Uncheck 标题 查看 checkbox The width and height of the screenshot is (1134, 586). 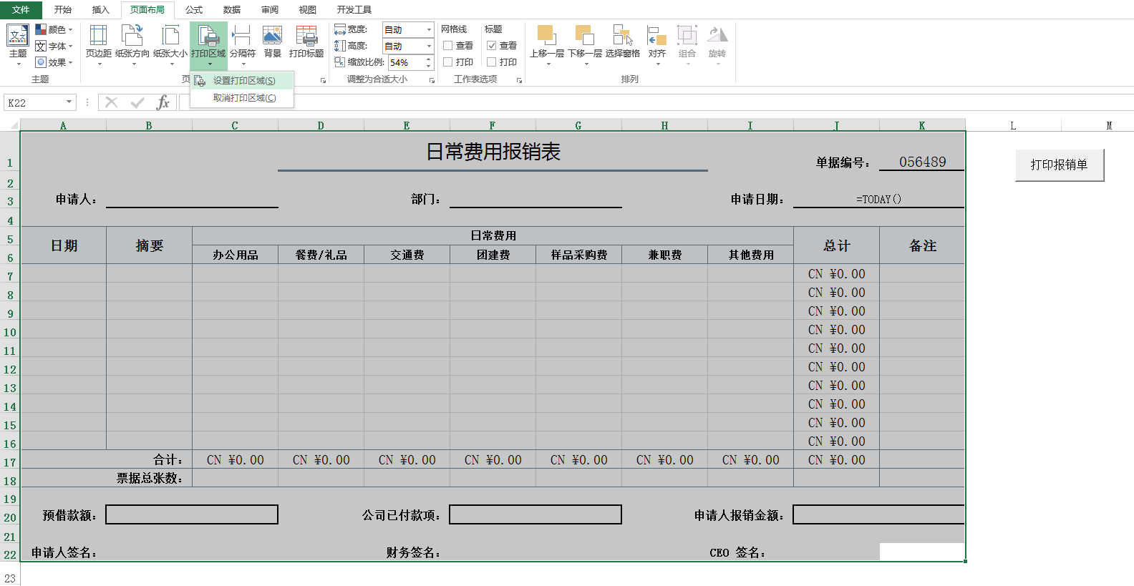coord(492,46)
